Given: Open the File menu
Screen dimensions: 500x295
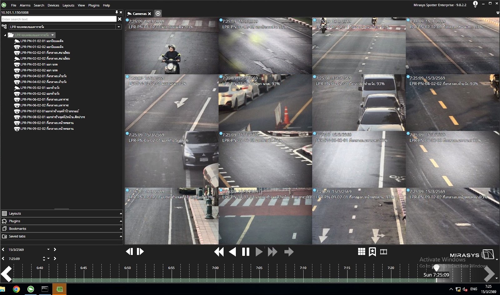Looking at the screenshot, I should pos(14,5).
